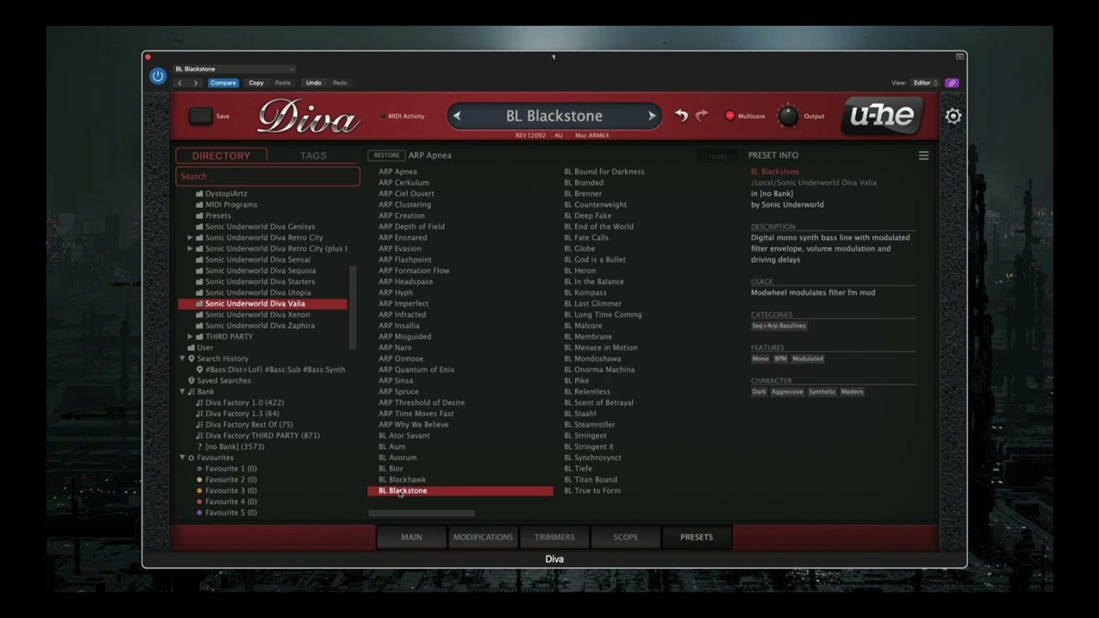The width and height of the screenshot is (1099, 618).
Task: Load the BL True to Form preset
Action: [x=592, y=491]
